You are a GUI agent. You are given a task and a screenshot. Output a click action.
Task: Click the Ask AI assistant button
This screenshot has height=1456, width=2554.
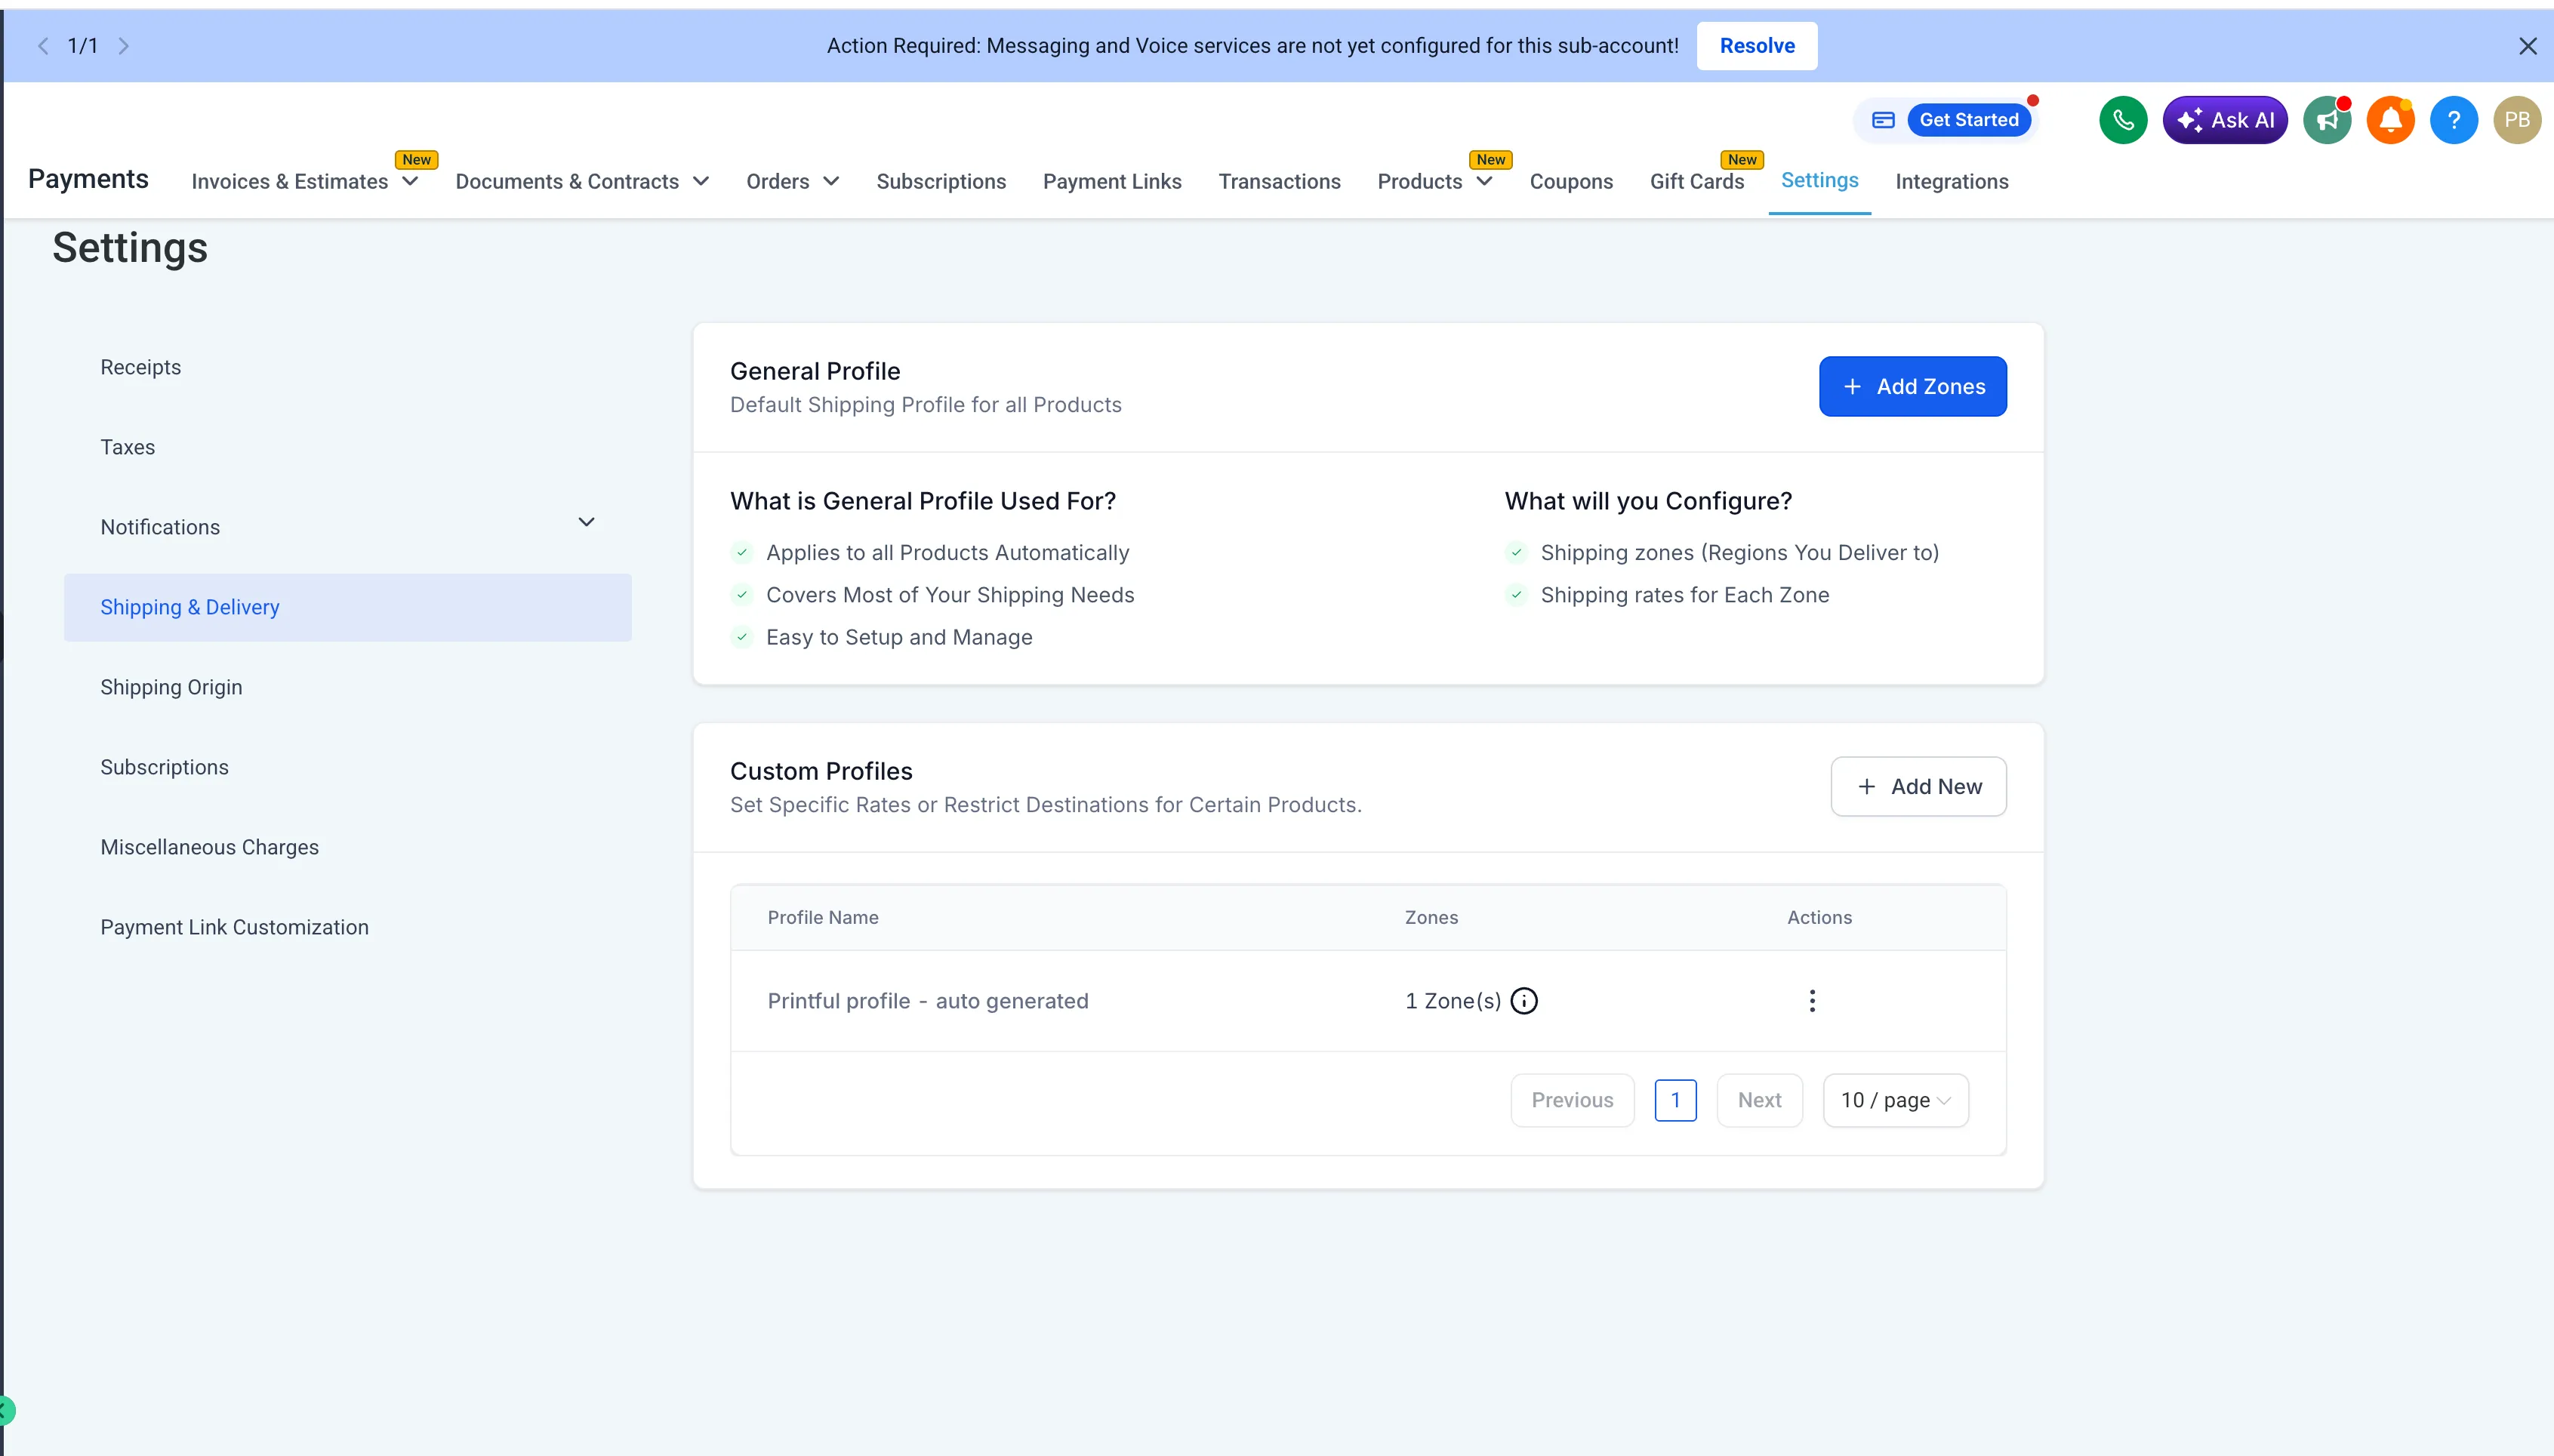tap(2225, 119)
